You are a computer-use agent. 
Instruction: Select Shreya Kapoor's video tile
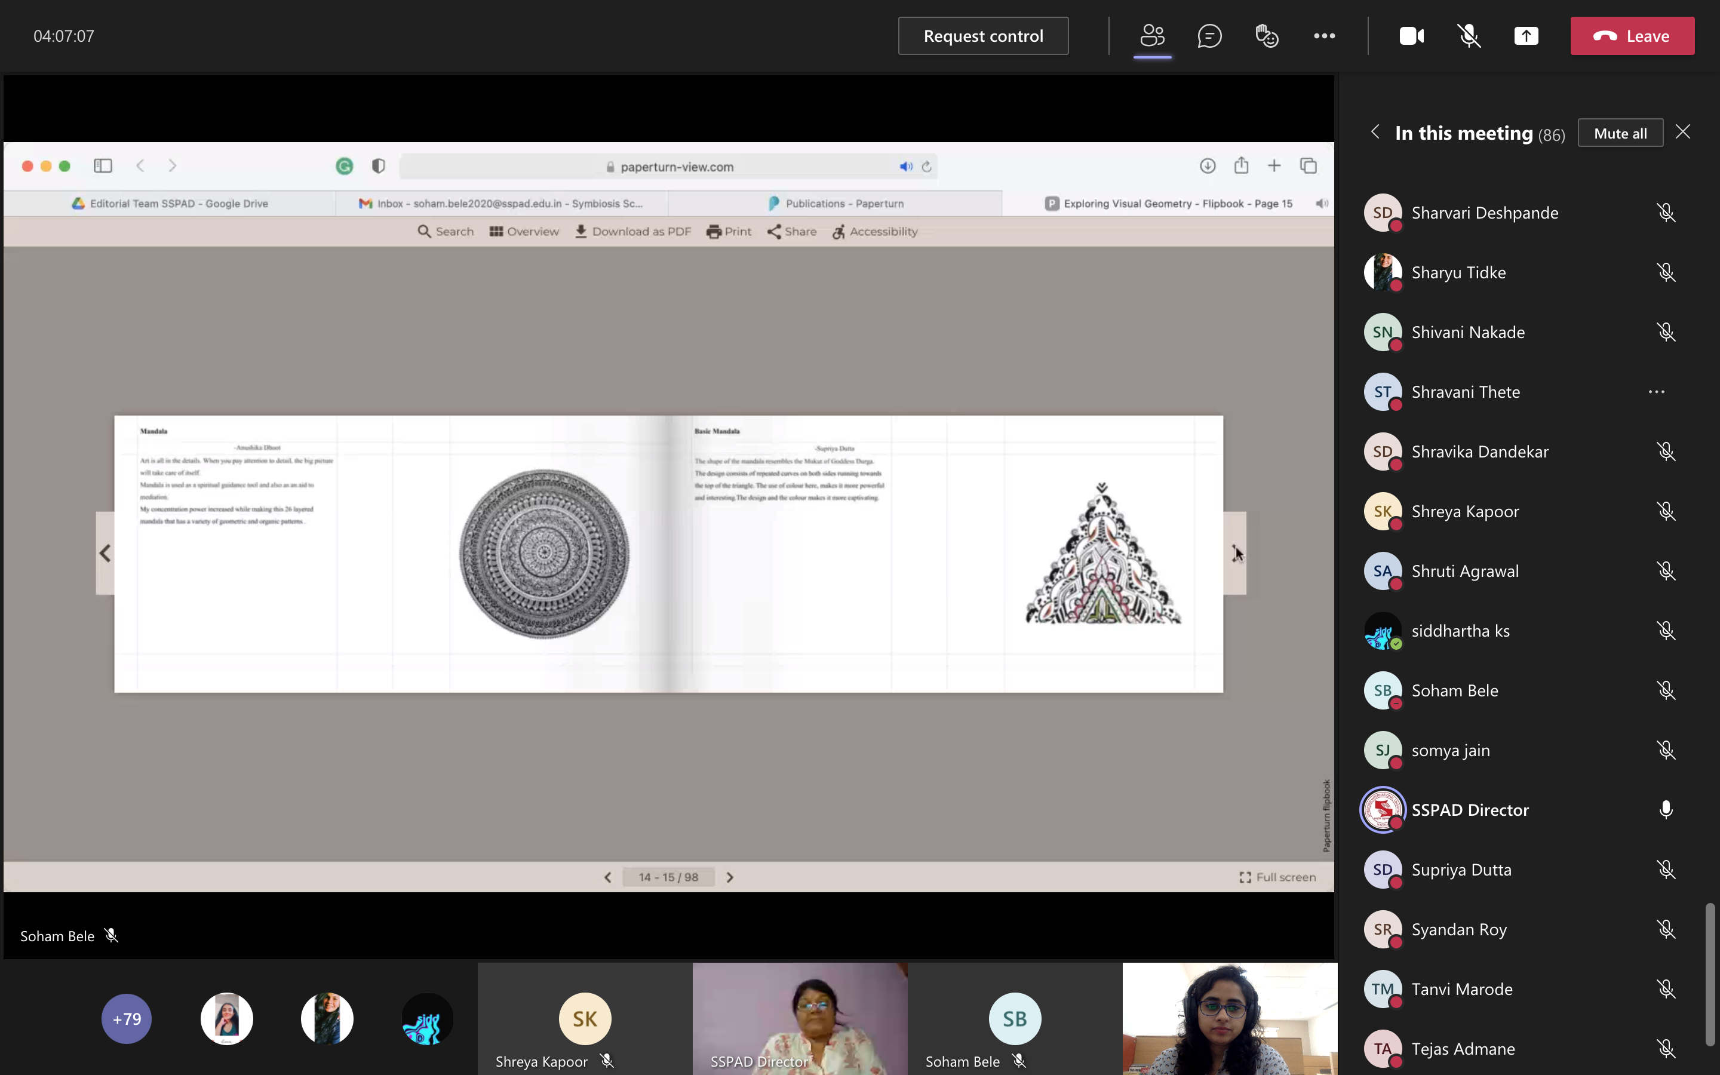584,1019
